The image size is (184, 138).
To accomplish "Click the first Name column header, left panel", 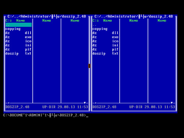I will click(21, 21).
